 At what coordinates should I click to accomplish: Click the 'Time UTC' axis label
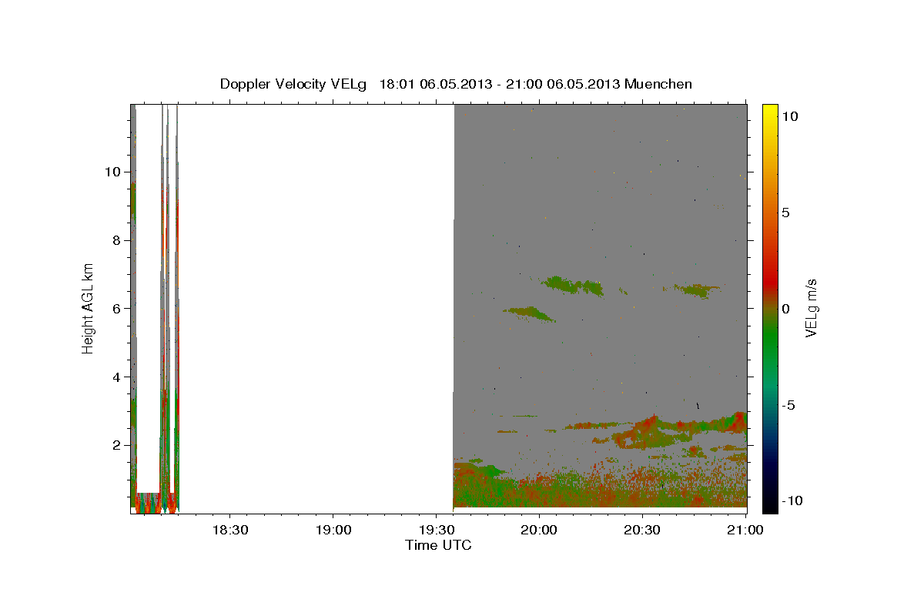(438, 545)
